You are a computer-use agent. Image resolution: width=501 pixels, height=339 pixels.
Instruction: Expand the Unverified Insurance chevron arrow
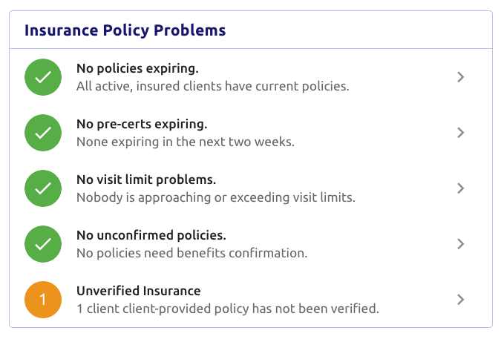click(460, 300)
